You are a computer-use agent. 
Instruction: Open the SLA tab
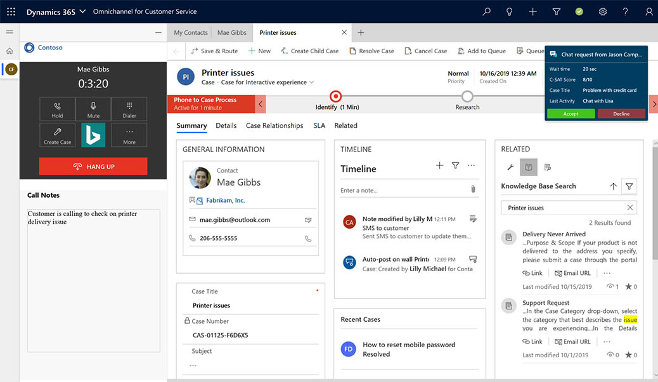319,125
